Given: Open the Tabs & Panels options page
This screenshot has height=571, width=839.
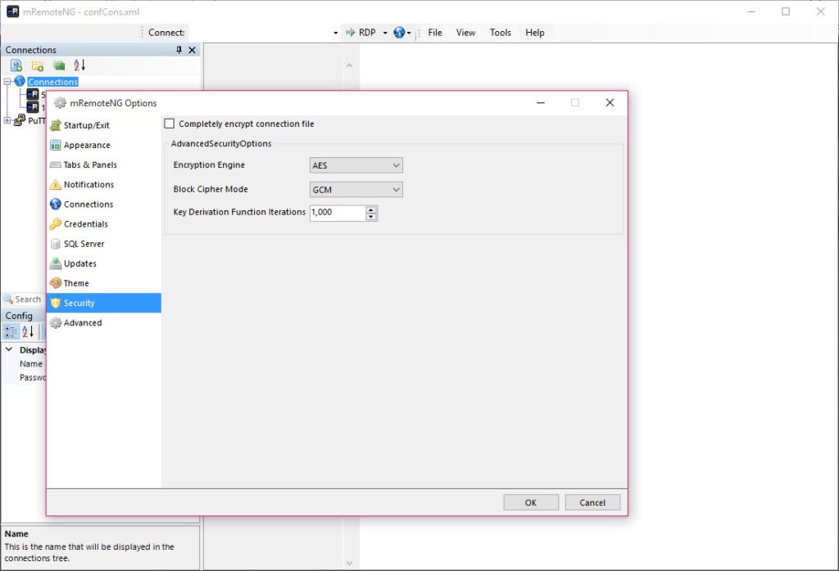Looking at the screenshot, I should click(104, 165).
